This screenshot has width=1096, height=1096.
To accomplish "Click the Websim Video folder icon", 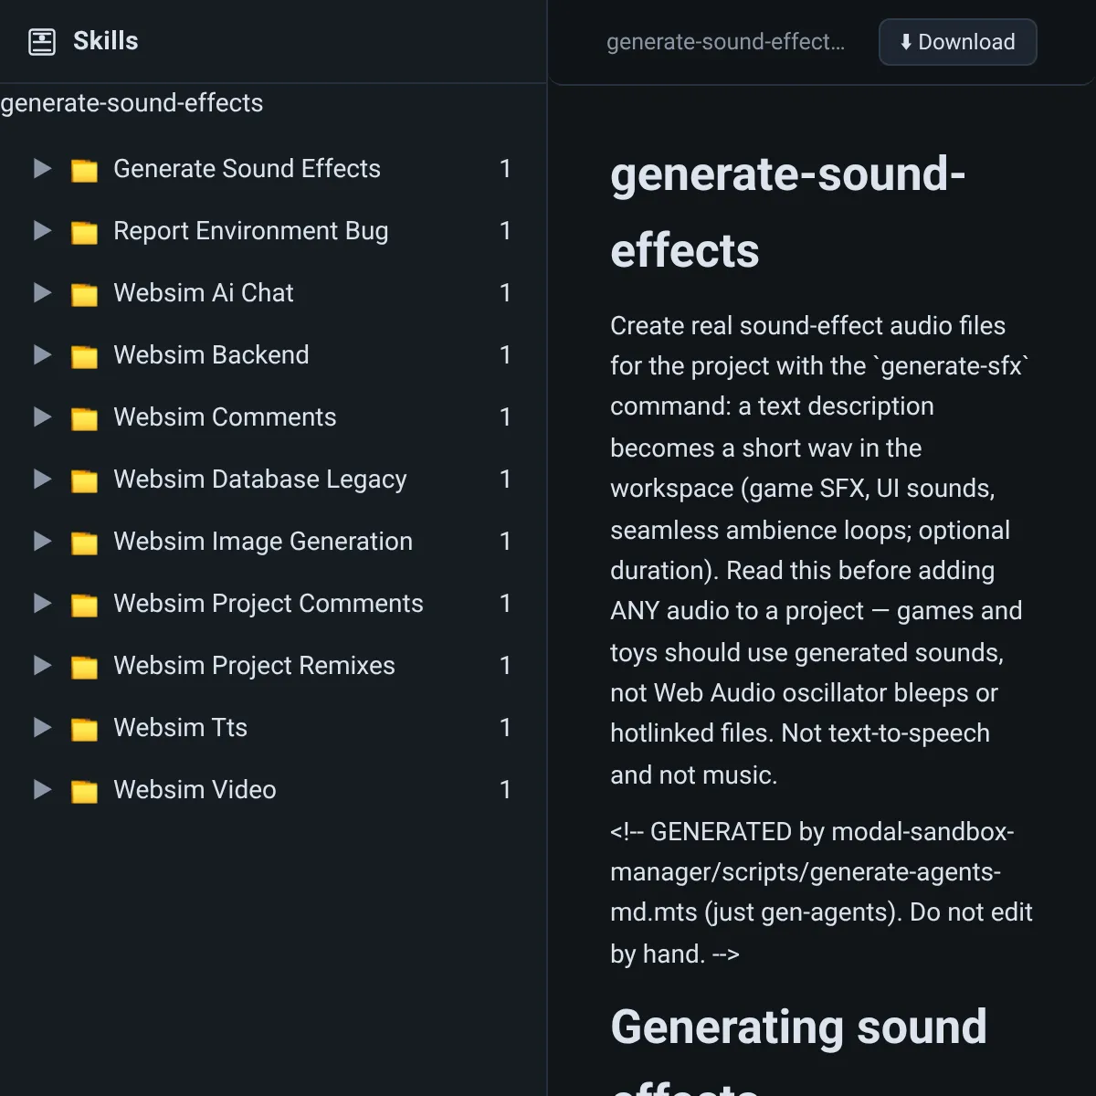I will pos(84,791).
